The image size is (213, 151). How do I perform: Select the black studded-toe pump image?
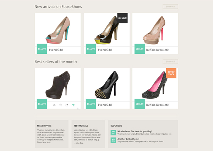(x=107, y=85)
